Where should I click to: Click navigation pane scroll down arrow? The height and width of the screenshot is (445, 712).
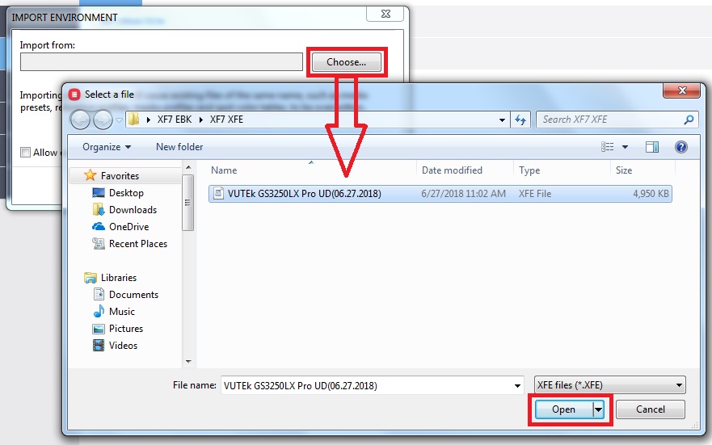tap(188, 362)
